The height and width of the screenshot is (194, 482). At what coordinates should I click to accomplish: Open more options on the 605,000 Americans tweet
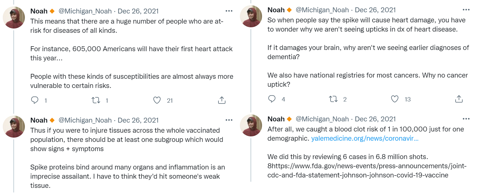coord(229,11)
